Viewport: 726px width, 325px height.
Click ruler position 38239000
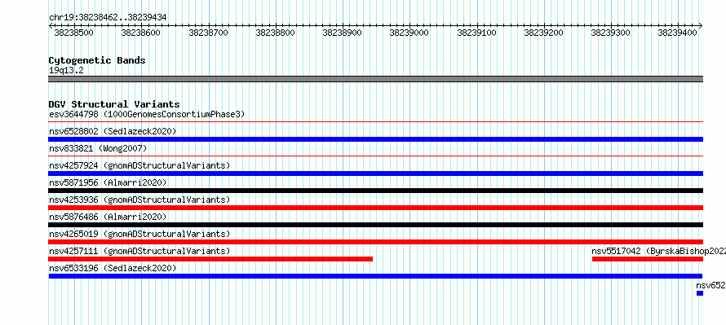click(x=409, y=33)
